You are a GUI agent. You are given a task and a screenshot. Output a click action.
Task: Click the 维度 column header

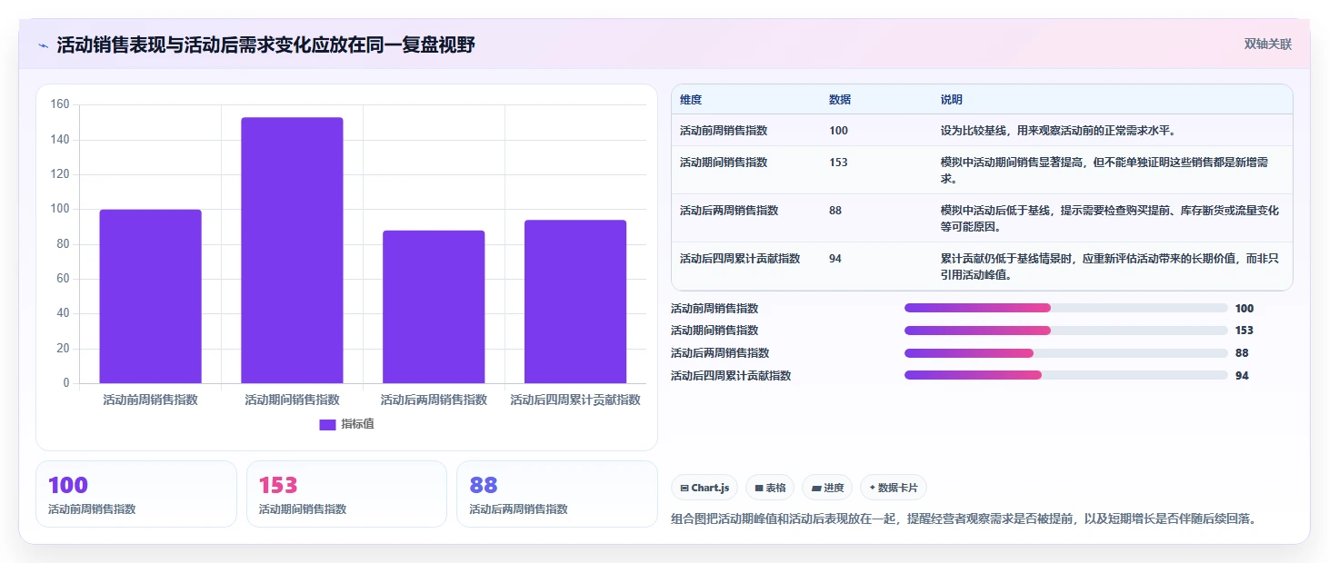pyautogui.click(x=691, y=100)
